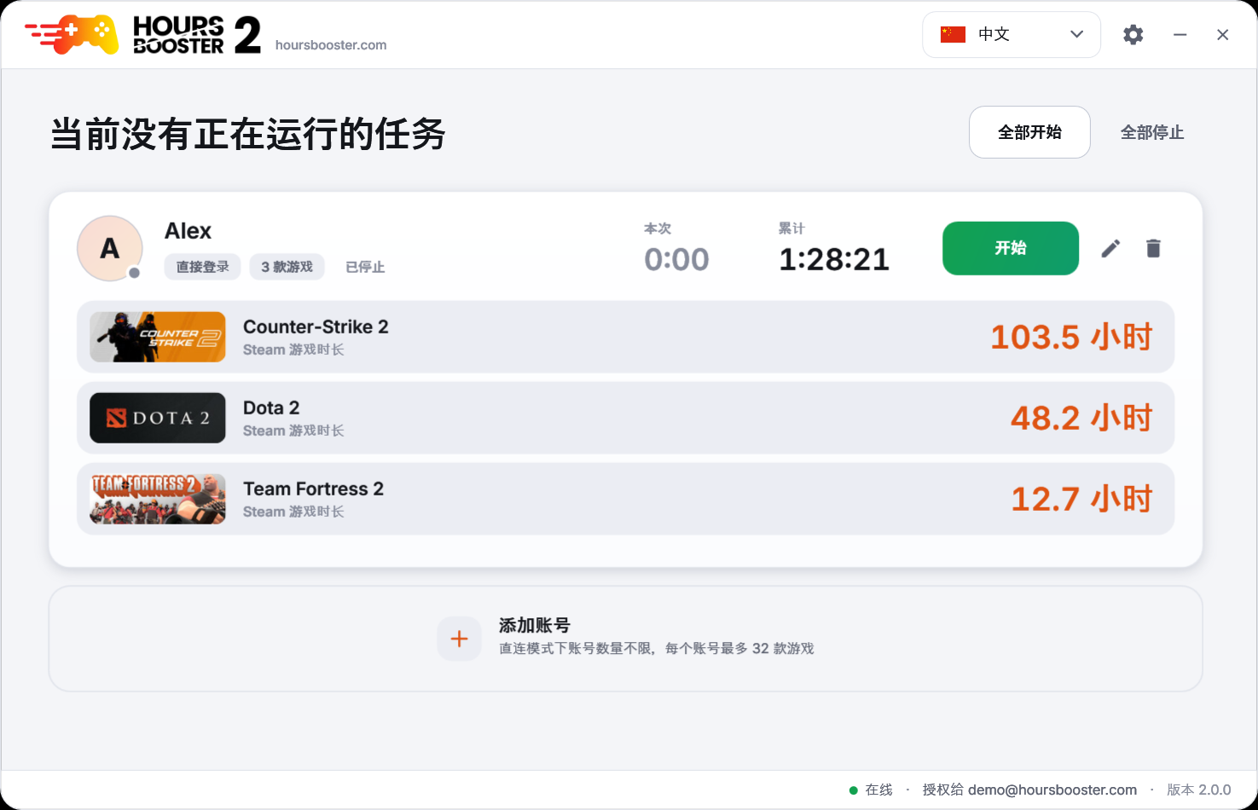Click the 3 款游戏 tag
Viewport: 1258px width, 810px height.
tap(287, 267)
